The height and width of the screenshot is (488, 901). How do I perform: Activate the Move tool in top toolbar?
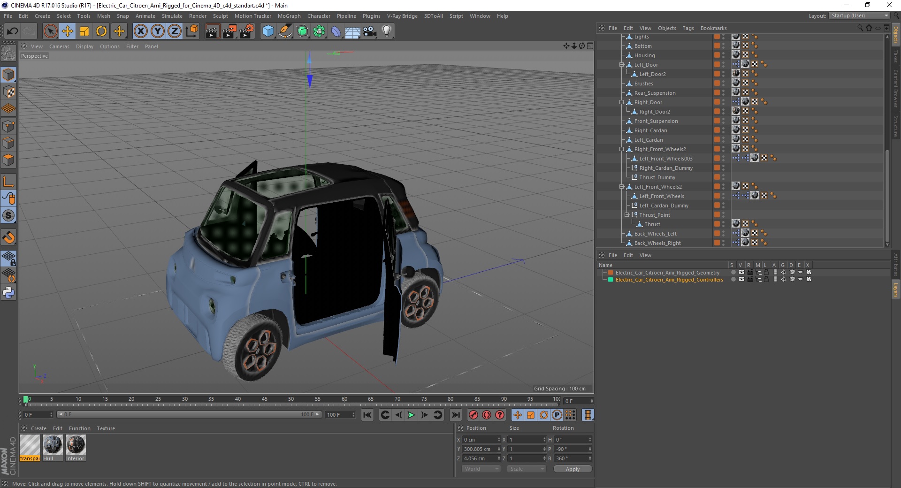(68, 31)
